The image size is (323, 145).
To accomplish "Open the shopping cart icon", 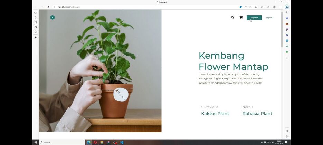I will tap(241, 18).
